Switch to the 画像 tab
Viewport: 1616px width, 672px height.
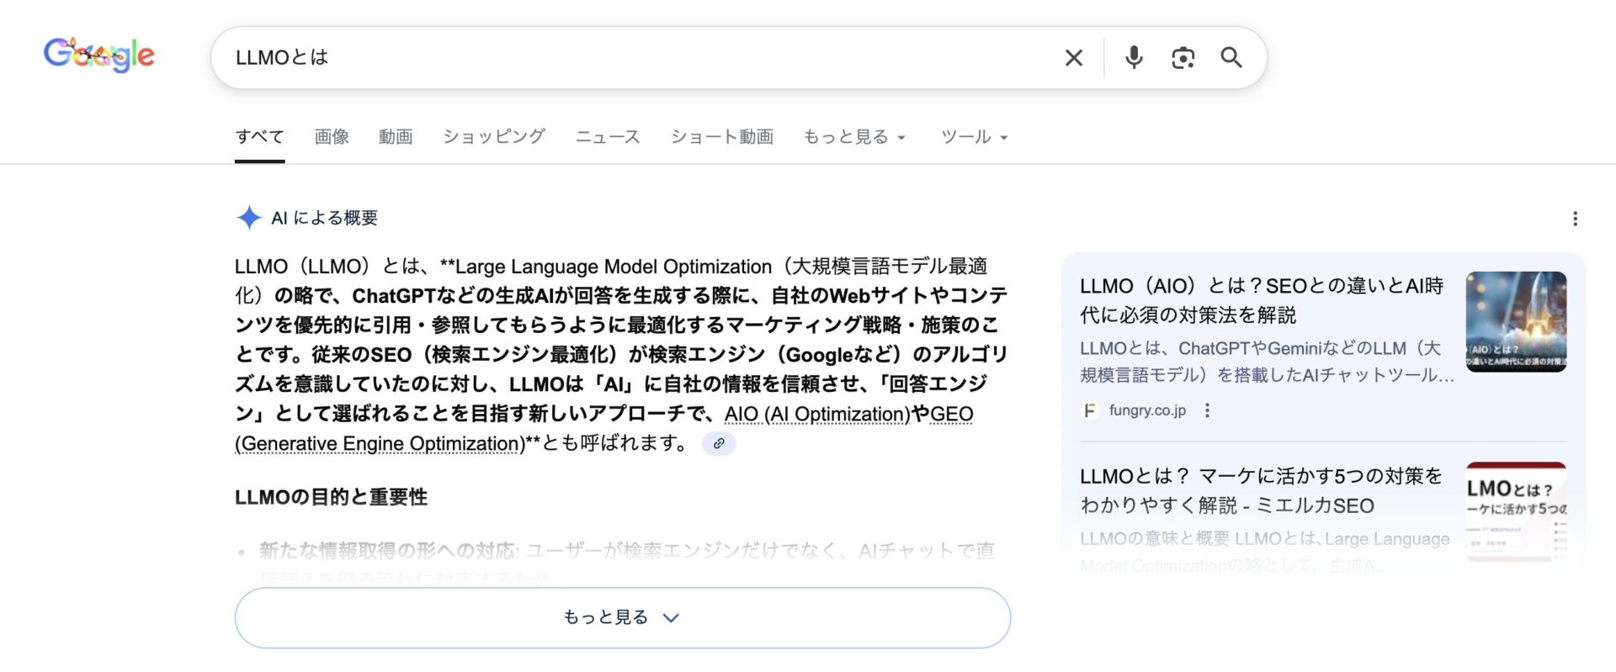(x=332, y=136)
